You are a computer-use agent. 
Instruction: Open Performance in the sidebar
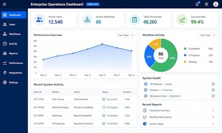pyautogui.click(x=14, y=63)
